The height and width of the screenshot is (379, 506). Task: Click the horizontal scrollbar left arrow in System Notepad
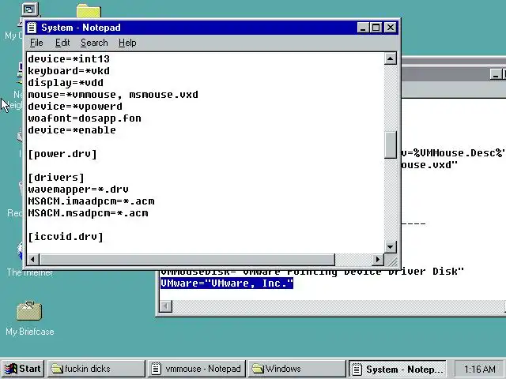point(33,260)
